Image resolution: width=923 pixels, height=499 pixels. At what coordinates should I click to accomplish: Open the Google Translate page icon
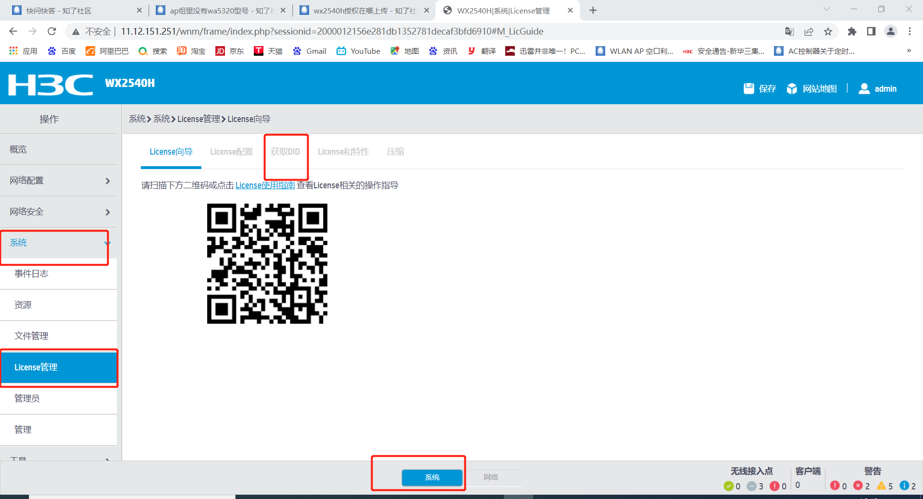(789, 31)
